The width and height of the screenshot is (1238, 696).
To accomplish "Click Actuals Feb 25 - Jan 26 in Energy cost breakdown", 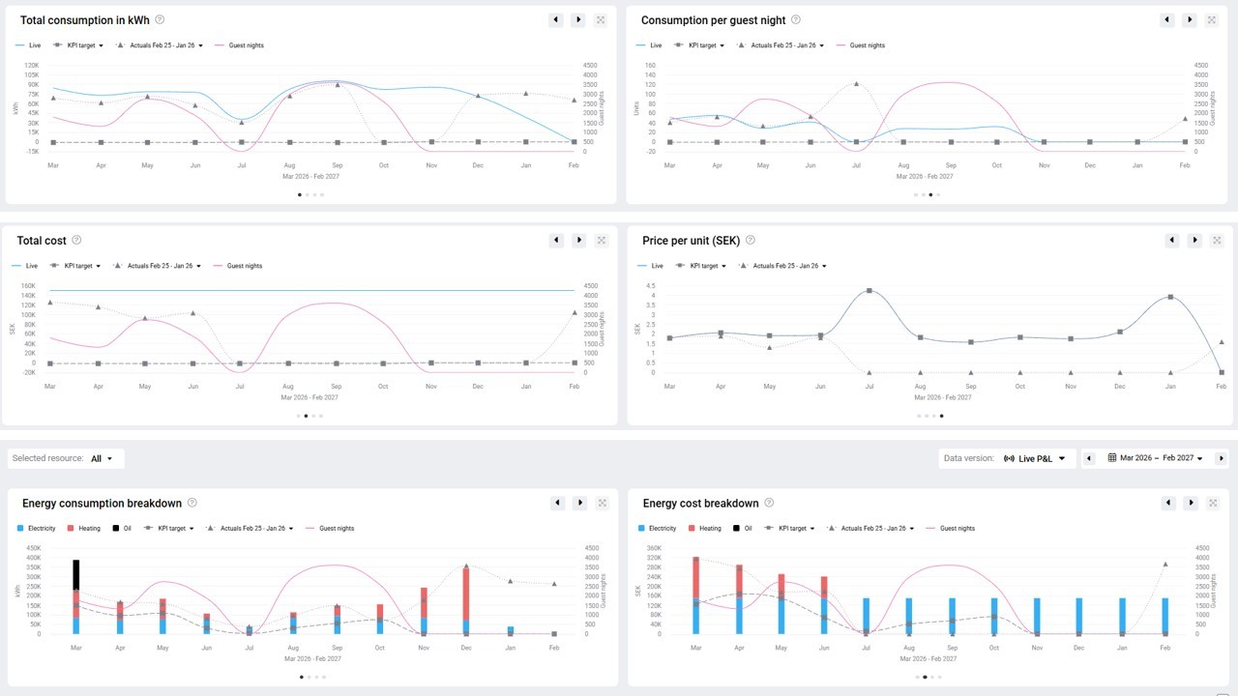I will pyautogui.click(x=872, y=529).
